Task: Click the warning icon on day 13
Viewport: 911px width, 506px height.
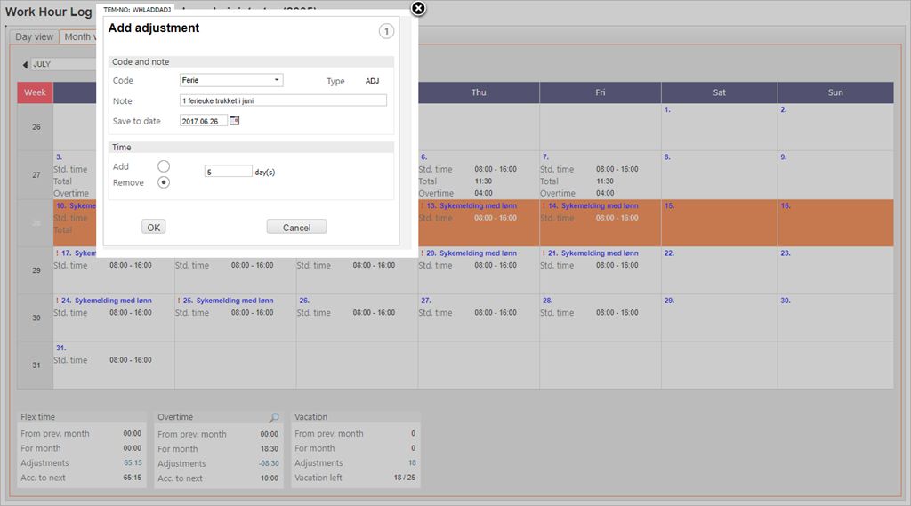Action: [423, 205]
